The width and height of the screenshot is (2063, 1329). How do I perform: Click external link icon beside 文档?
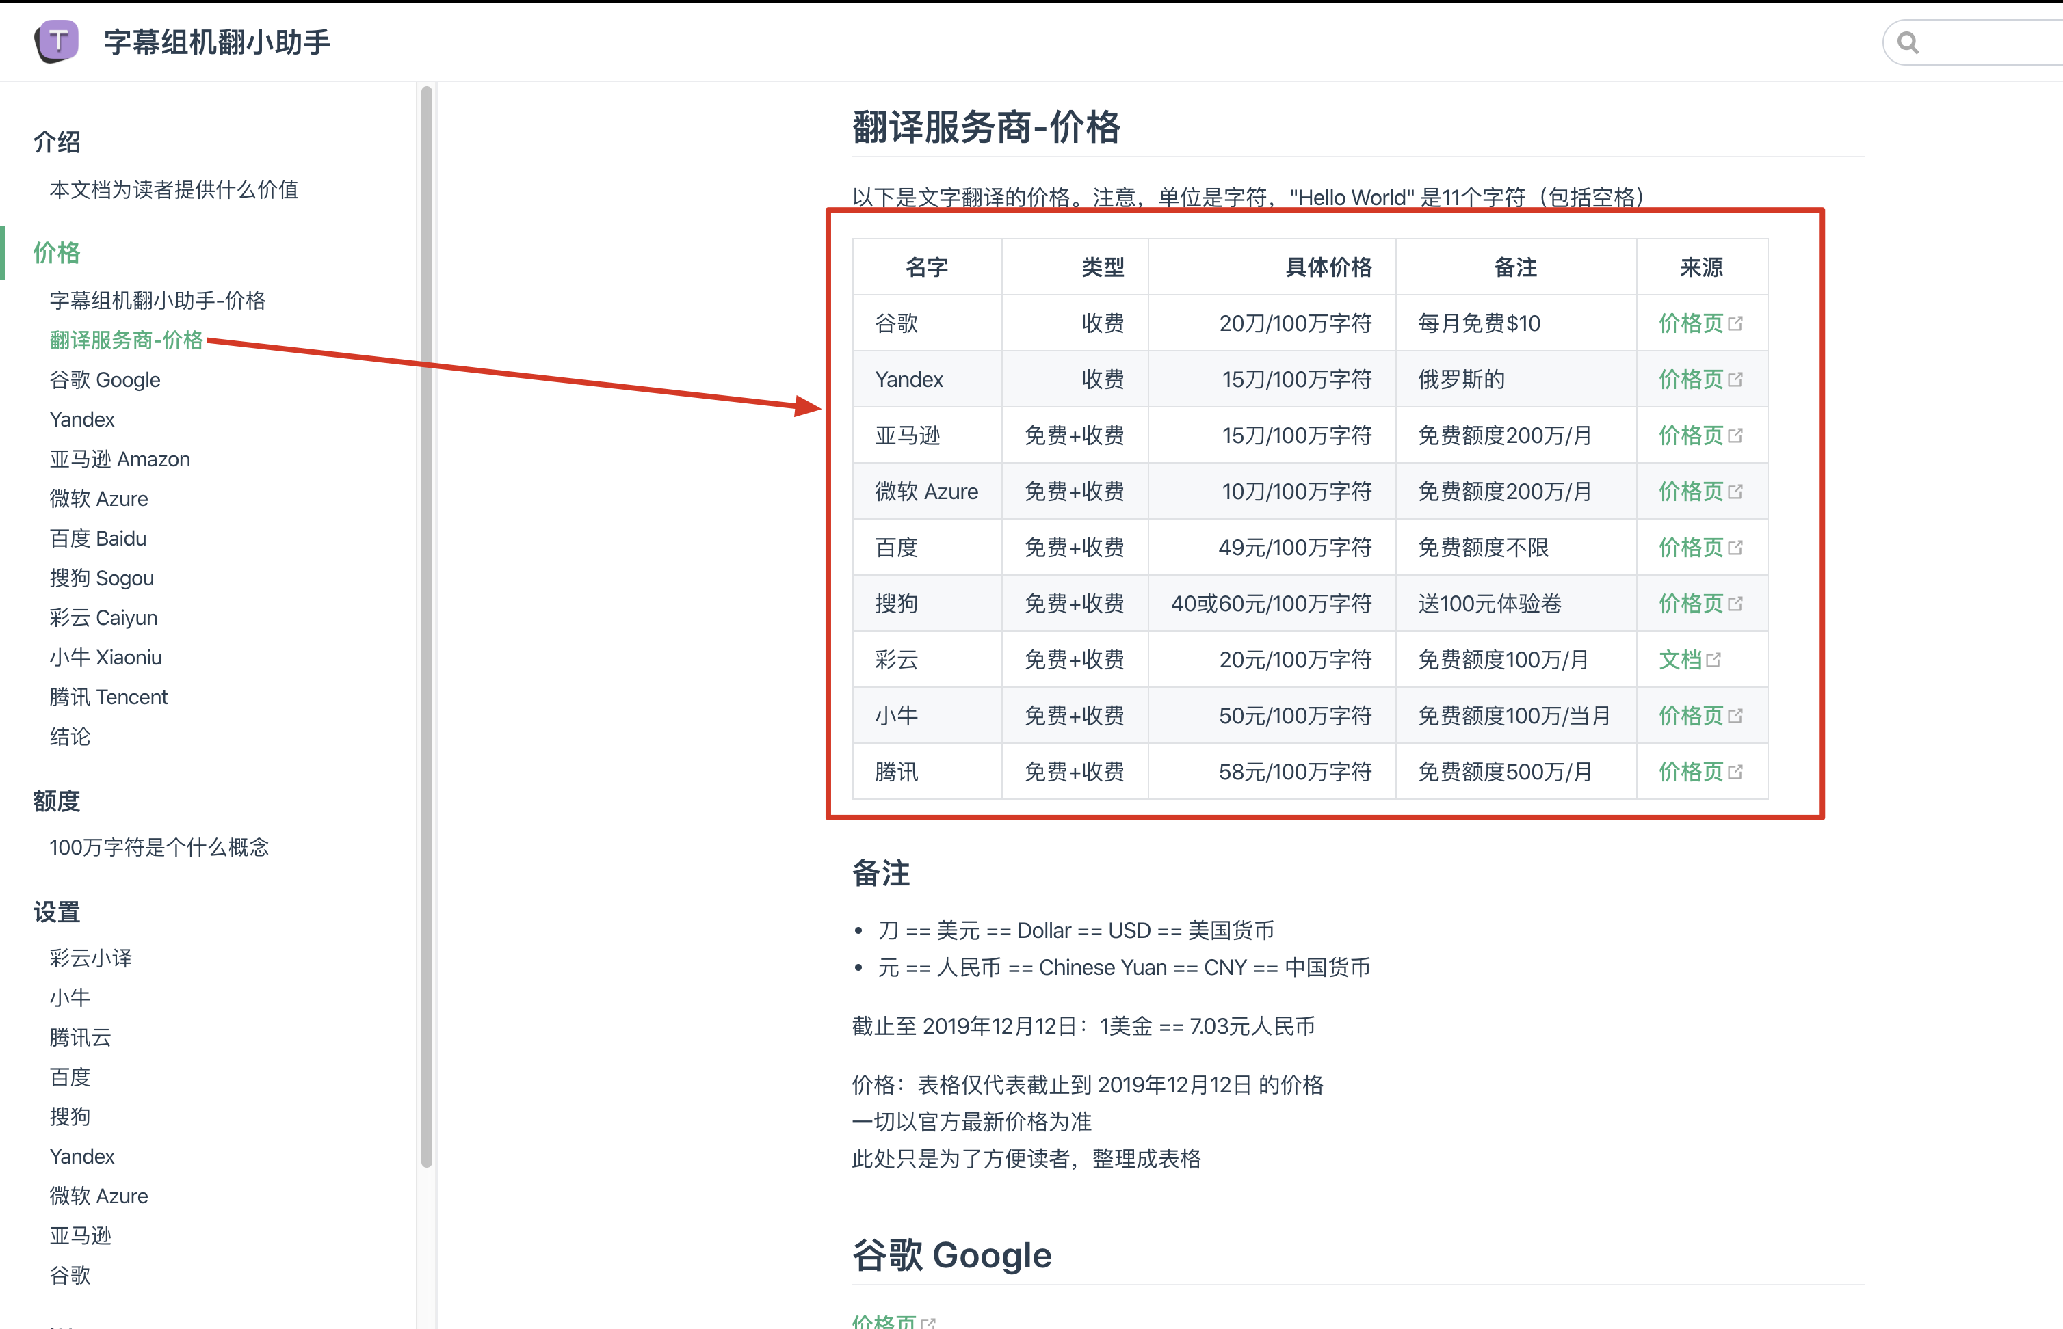tap(1714, 660)
